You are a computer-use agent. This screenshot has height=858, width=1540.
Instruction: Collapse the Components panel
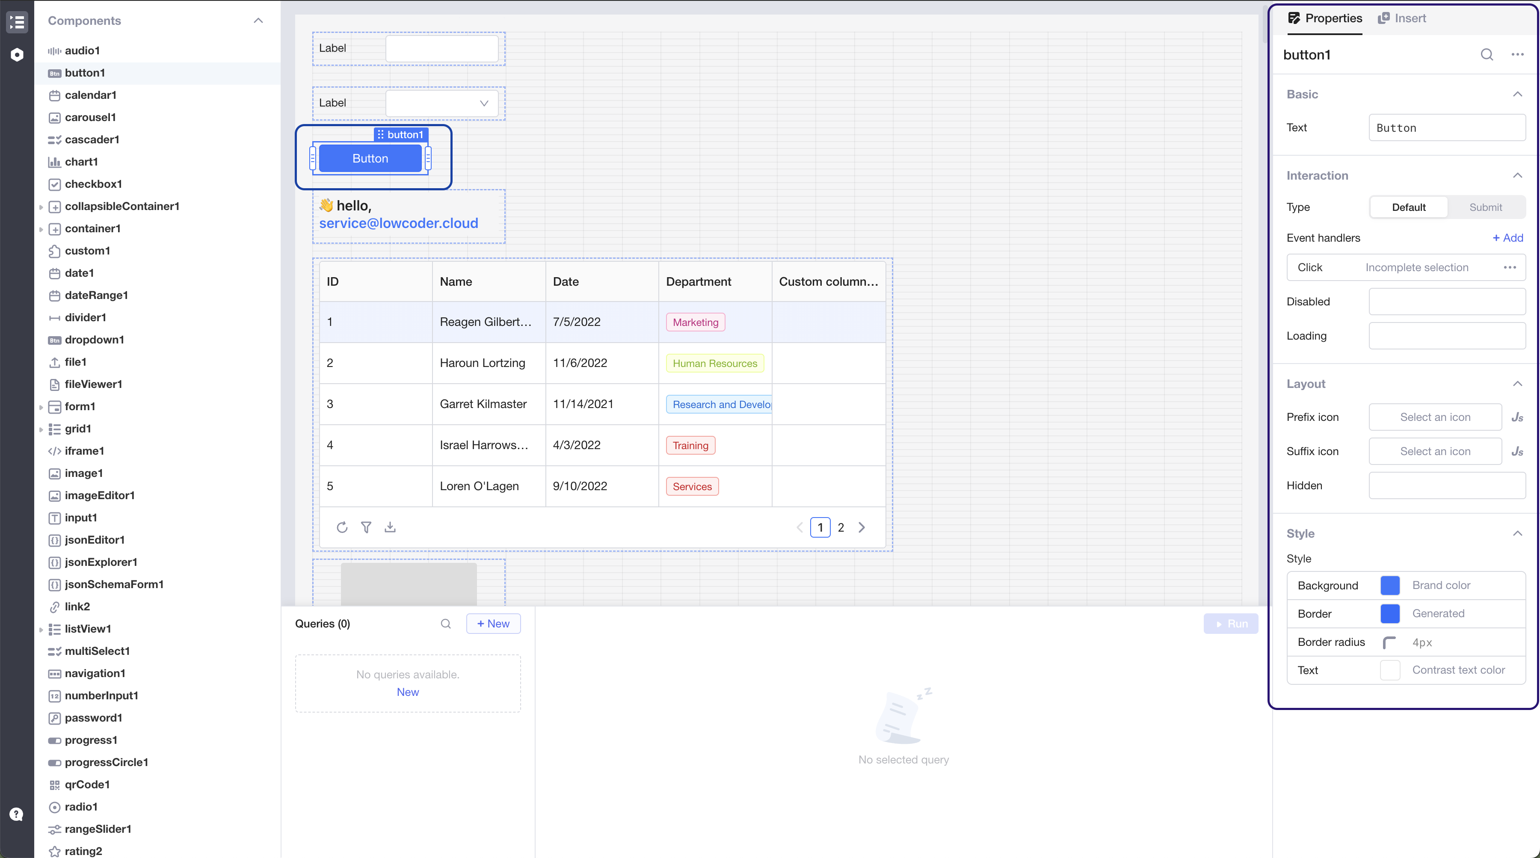pyautogui.click(x=258, y=21)
